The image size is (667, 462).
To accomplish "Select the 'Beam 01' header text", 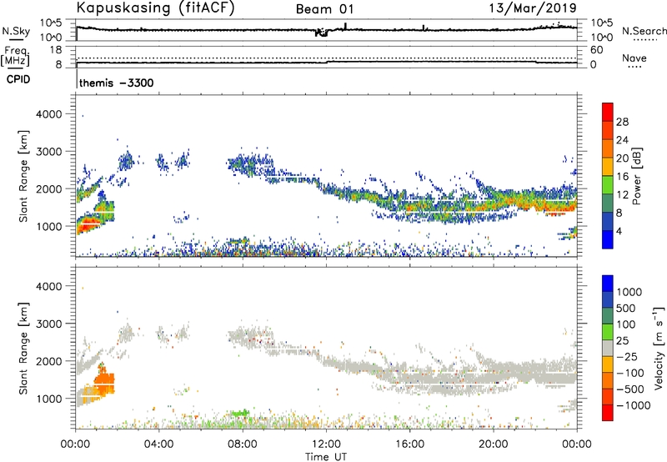I will [324, 9].
